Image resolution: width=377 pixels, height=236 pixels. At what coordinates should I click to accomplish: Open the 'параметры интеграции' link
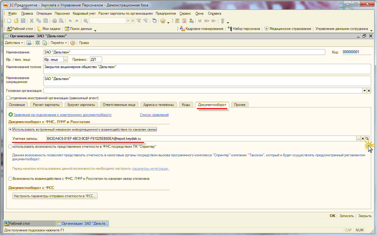point(150,169)
